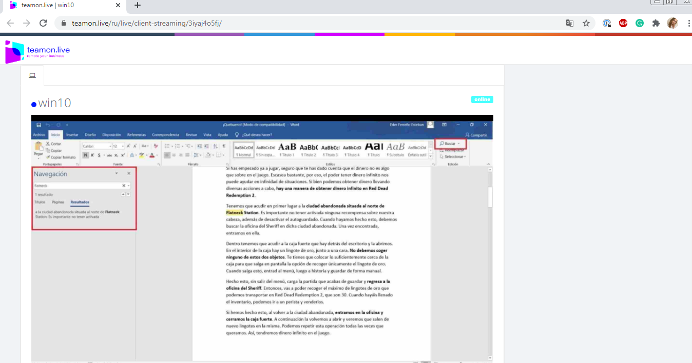Expand the styles gallery More arrow
692x363 pixels.
(x=430, y=156)
